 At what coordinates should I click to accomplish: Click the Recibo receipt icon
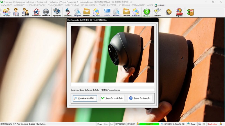(x=157, y=12)
